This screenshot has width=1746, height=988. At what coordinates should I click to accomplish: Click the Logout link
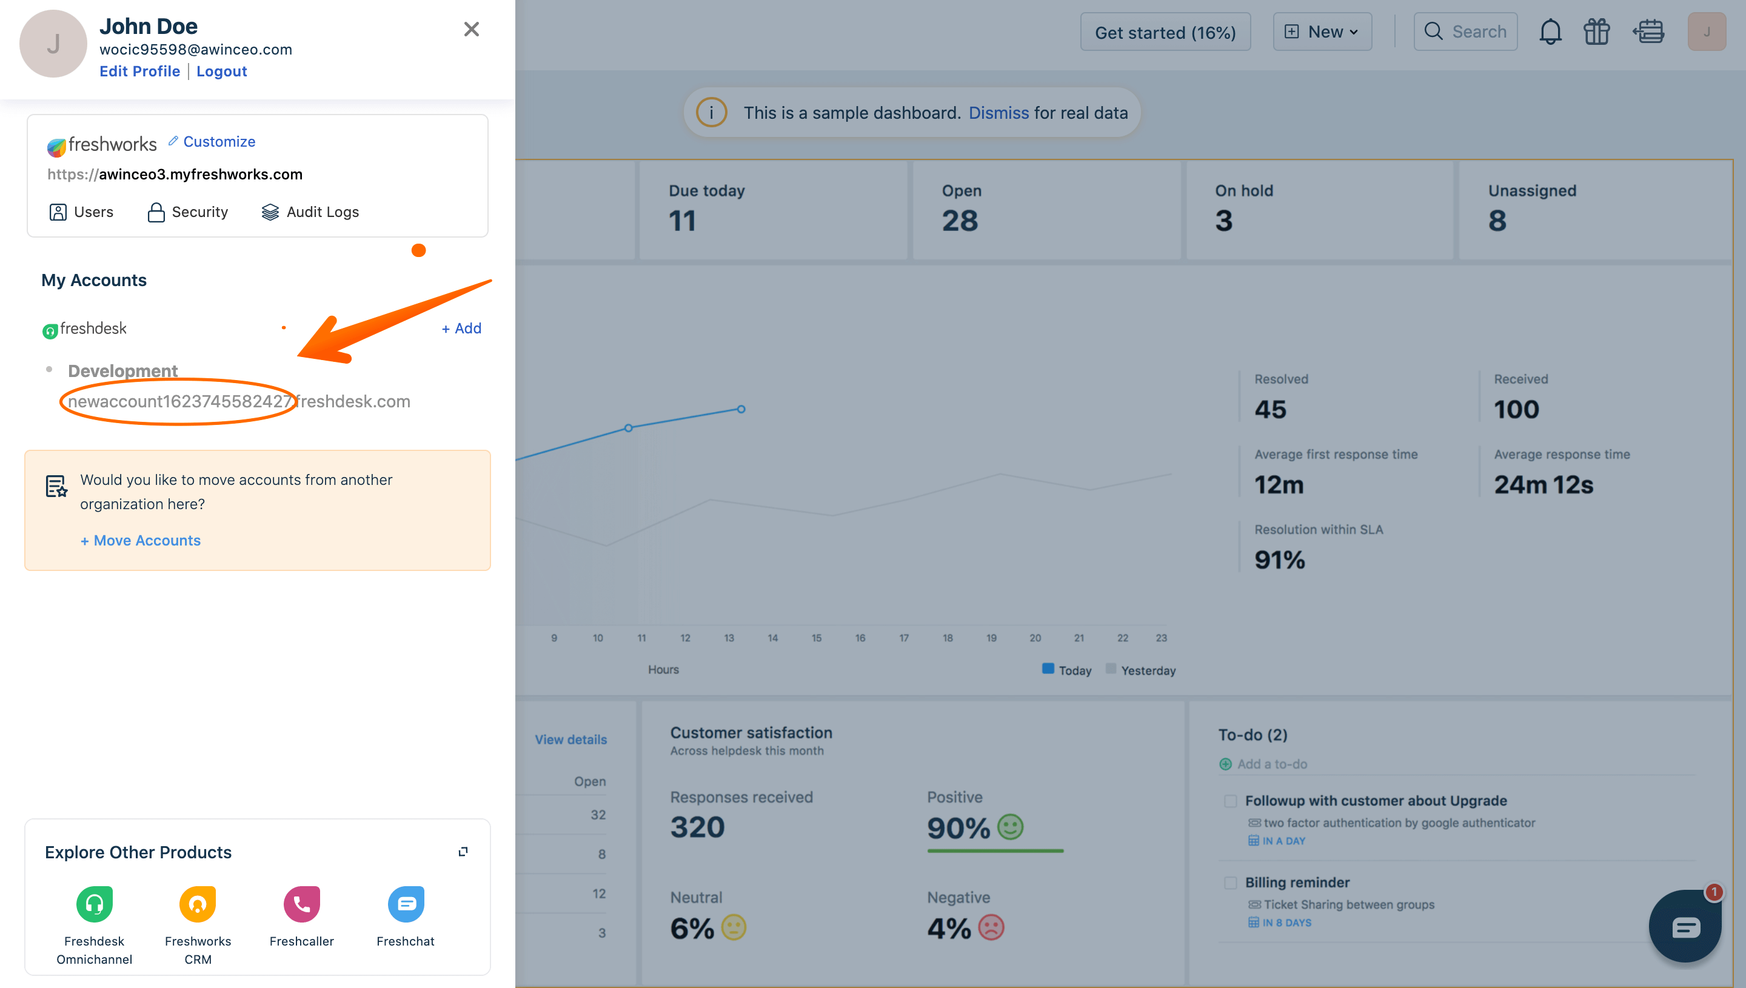pyautogui.click(x=221, y=72)
